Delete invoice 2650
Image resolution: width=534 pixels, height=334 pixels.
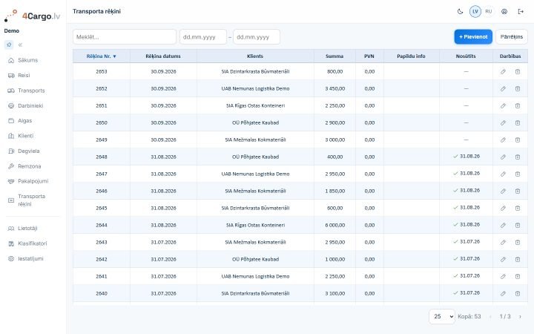518,122
